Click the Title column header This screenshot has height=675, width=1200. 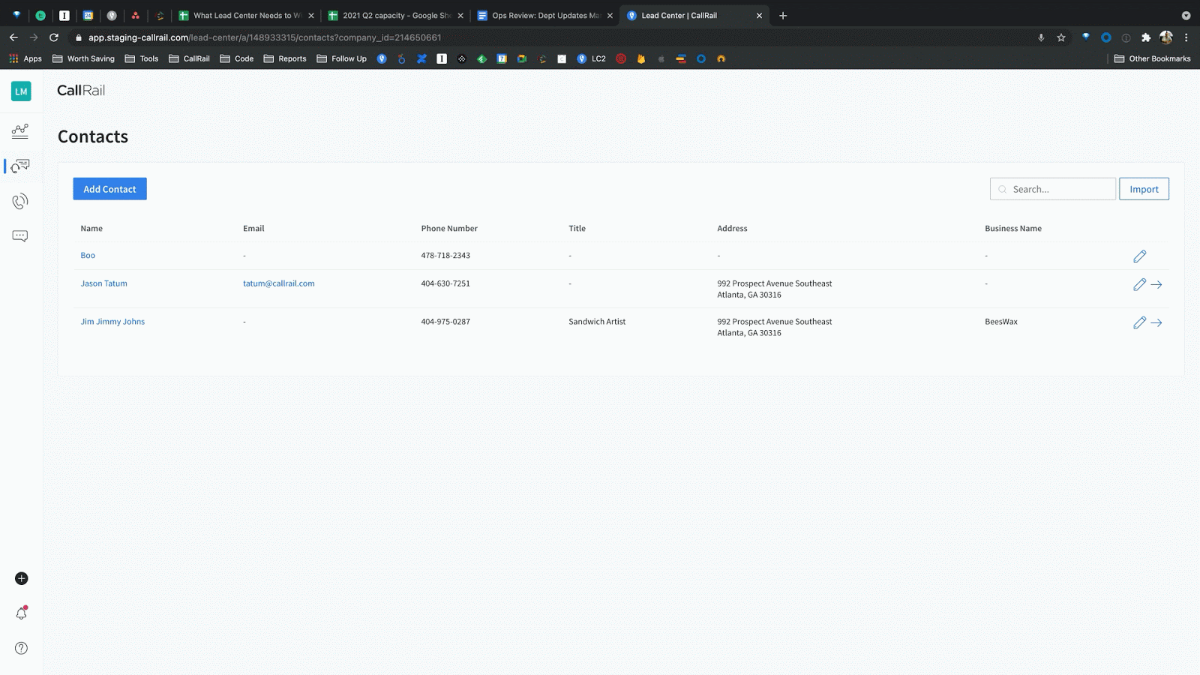pyautogui.click(x=577, y=229)
